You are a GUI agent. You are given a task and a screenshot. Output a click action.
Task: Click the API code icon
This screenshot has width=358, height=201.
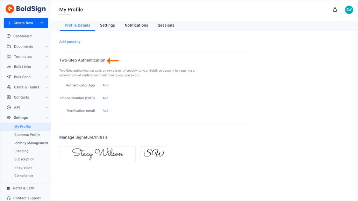9,107
